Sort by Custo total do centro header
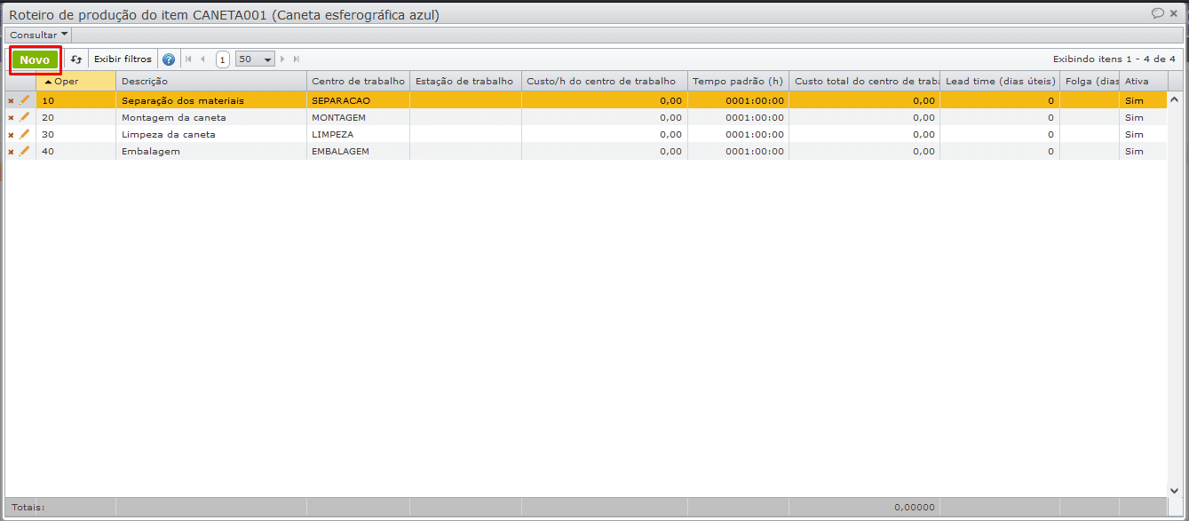The height and width of the screenshot is (521, 1189). coord(865,81)
